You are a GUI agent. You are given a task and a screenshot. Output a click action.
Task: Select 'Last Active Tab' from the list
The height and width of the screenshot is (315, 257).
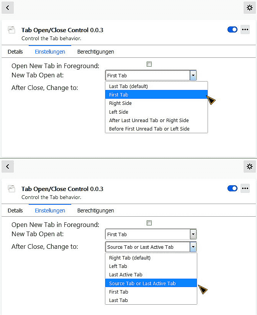click(126, 274)
